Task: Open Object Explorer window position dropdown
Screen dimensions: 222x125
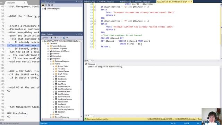Action: pyautogui.click(x=77, y=34)
